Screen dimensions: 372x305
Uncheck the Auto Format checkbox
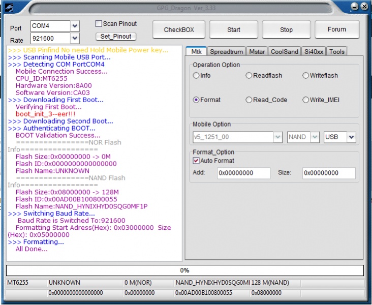coord(196,161)
